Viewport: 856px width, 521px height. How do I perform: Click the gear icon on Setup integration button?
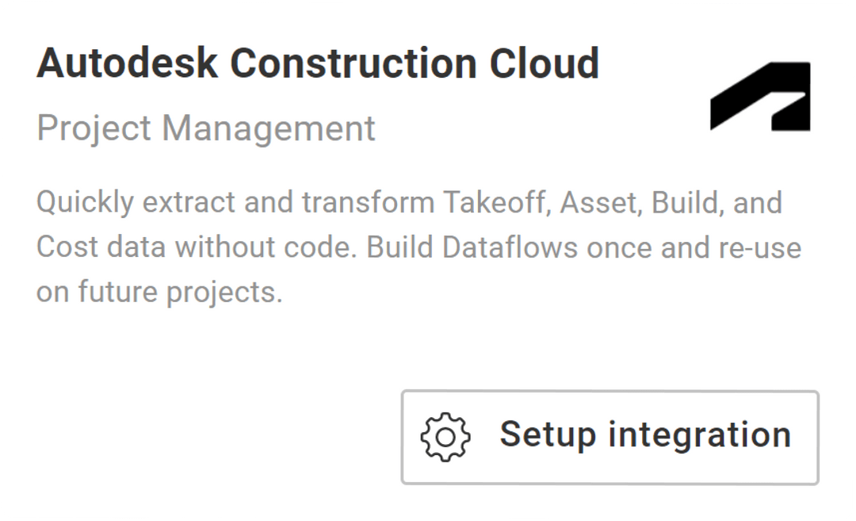(445, 435)
